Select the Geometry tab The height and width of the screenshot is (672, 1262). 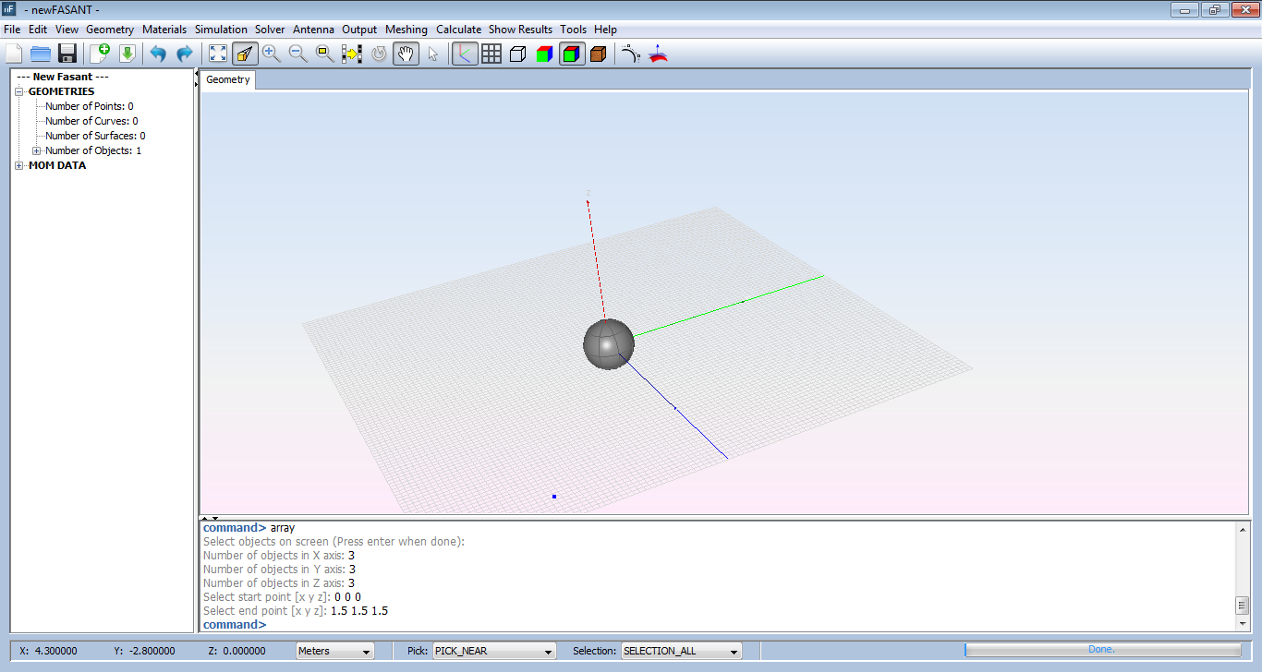228,79
